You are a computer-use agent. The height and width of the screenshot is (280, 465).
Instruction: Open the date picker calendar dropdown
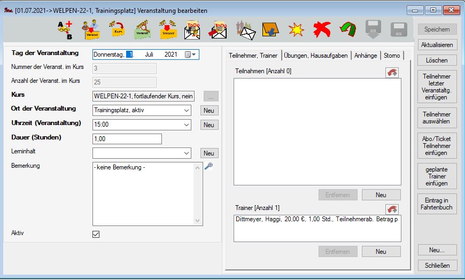pos(191,55)
